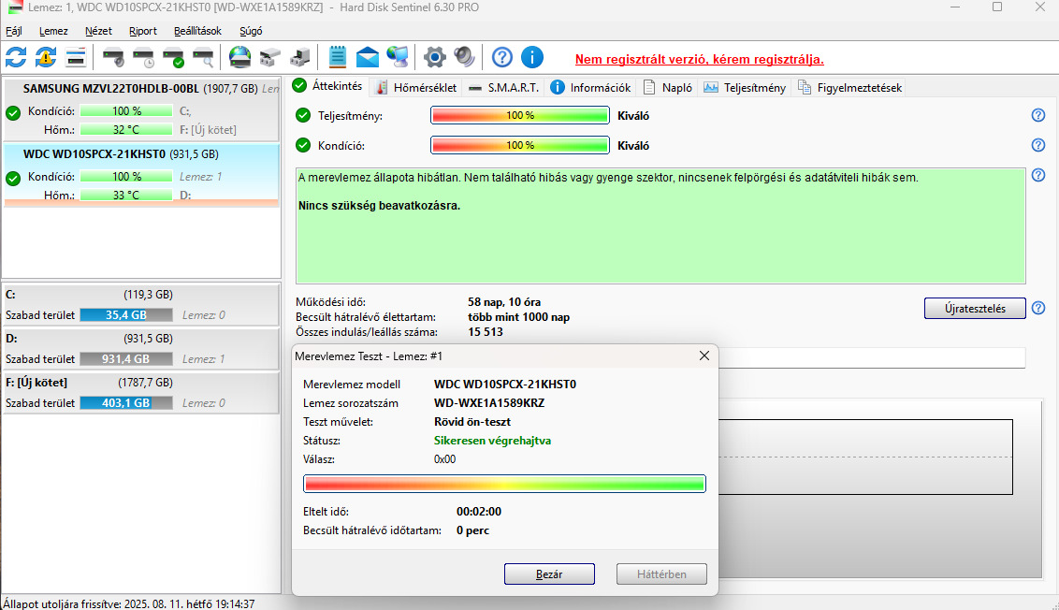Viewport: 1059px width, 610px height.
Task: Click the refresh icon with yellow warning triangle
Action: pos(46,57)
